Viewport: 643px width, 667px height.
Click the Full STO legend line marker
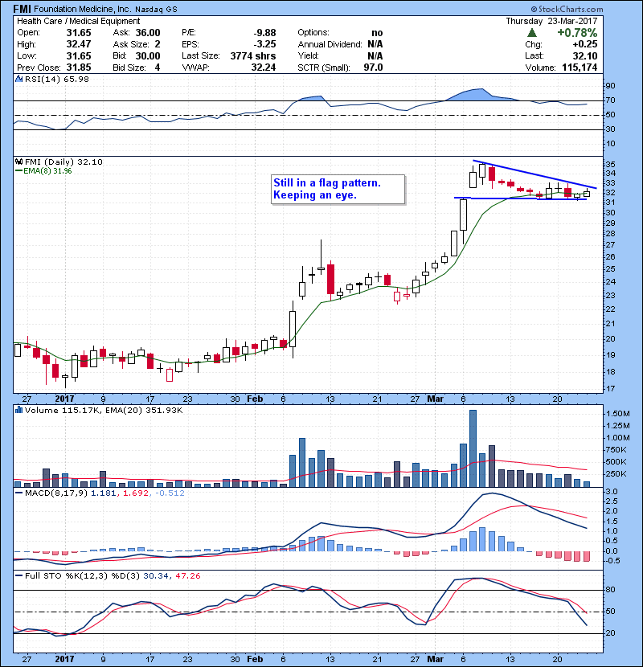coord(18,575)
